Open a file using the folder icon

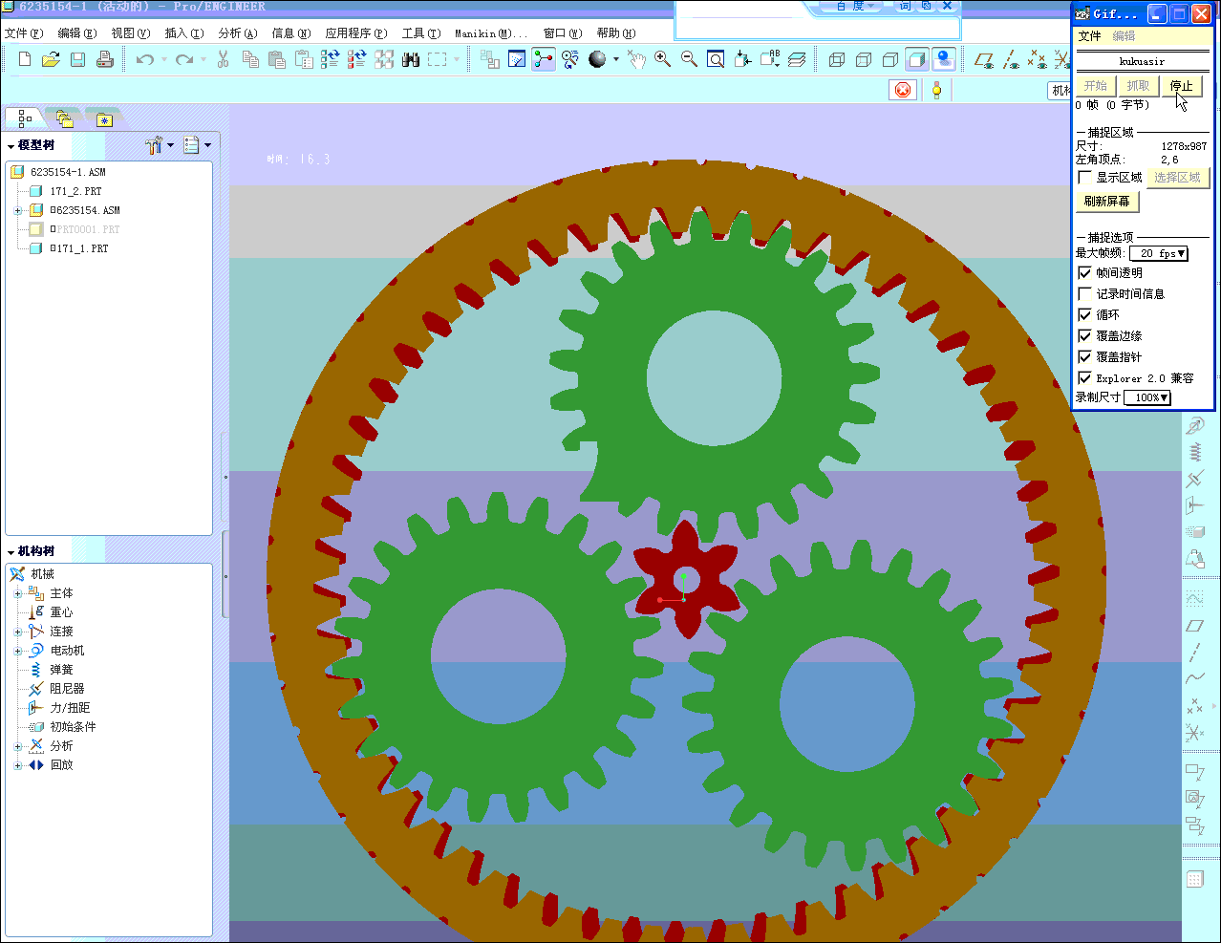click(51, 59)
